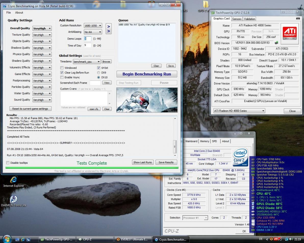The image size is (304, 243).
Task: Click the green Tests Complete progress bar
Action: (x=92, y=168)
